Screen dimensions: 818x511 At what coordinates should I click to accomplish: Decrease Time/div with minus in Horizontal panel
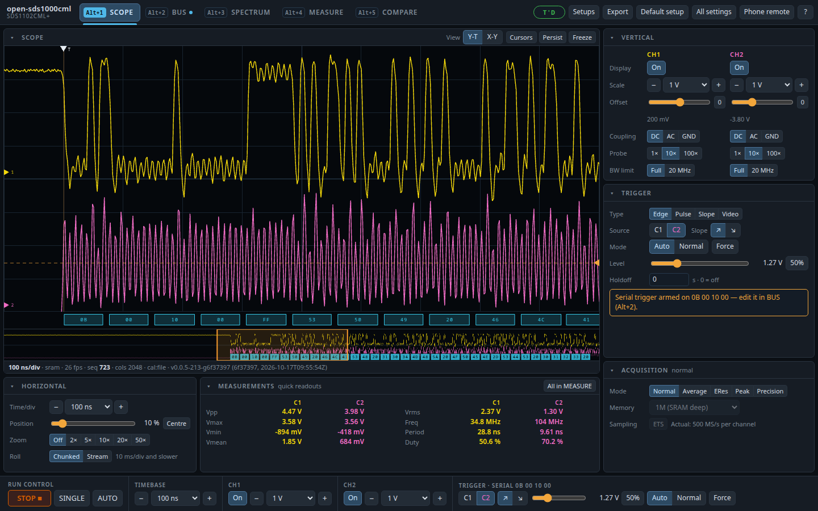[x=56, y=407]
